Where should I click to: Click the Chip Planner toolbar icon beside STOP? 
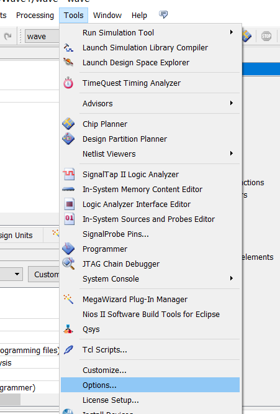pyautogui.click(x=246, y=36)
